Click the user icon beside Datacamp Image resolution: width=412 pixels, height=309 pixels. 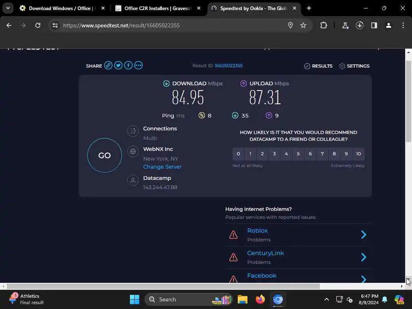(x=133, y=181)
